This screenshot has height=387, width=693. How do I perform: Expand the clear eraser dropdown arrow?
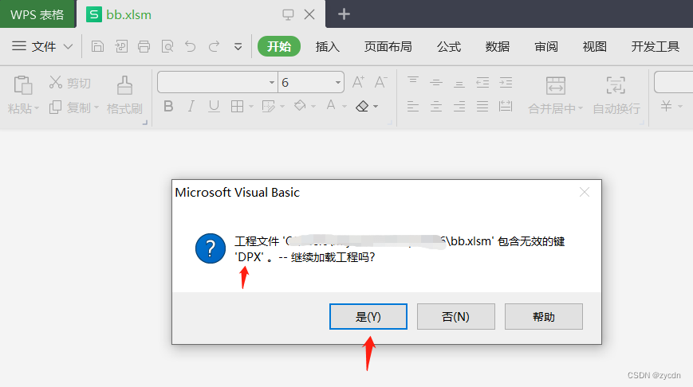pyautogui.click(x=376, y=107)
